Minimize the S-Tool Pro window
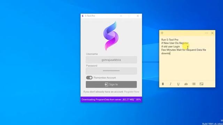This screenshot has width=223, height=125. point(121,16)
